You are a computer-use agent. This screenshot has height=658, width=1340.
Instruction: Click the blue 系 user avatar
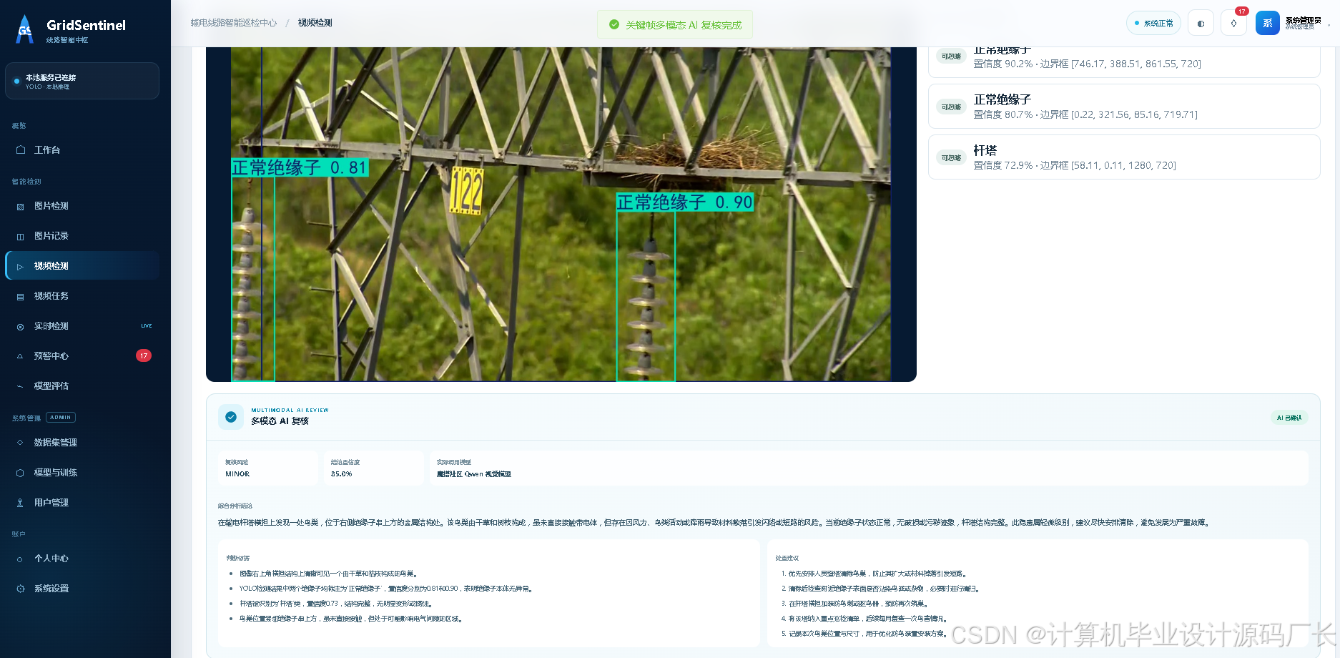[x=1267, y=23]
